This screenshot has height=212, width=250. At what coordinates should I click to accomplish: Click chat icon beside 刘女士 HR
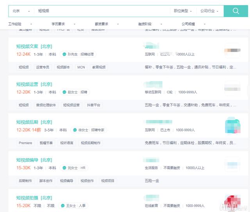(x=64, y=168)
